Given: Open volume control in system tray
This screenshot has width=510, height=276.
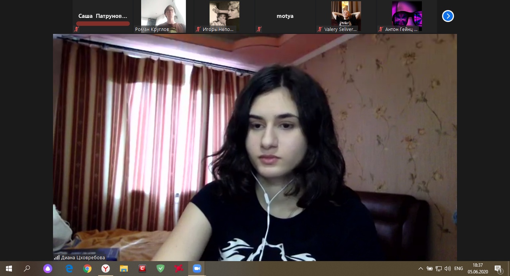Looking at the screenshot, I should point(447,269).
